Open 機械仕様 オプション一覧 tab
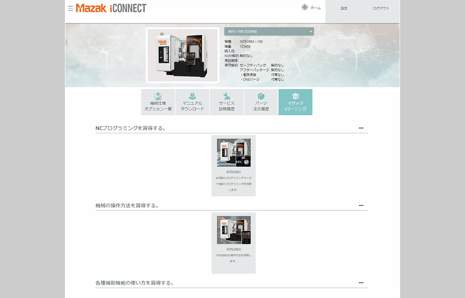Screen dimensions: 465x298 click(158, 102)
